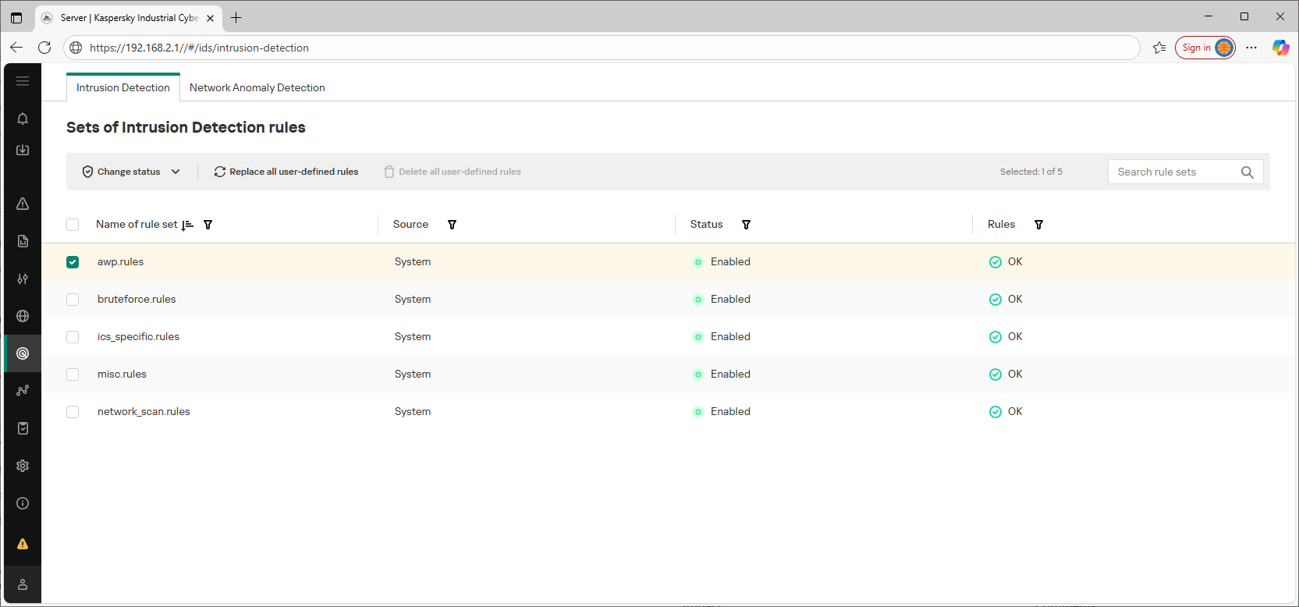Expand the hamburger menu in sidebar
This screenshot has height=607, width=1299.
coord(23,81)
